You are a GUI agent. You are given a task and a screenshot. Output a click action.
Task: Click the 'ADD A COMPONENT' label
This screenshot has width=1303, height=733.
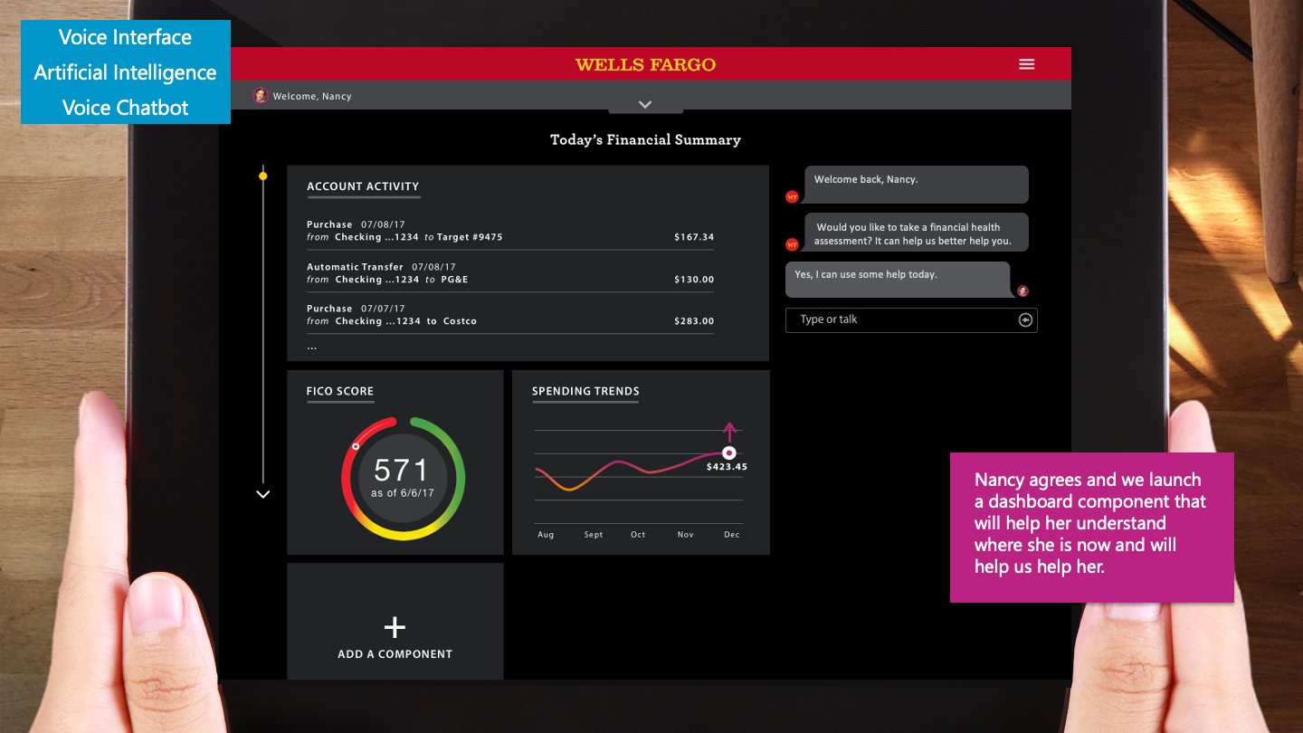click(x=395, y=654)
